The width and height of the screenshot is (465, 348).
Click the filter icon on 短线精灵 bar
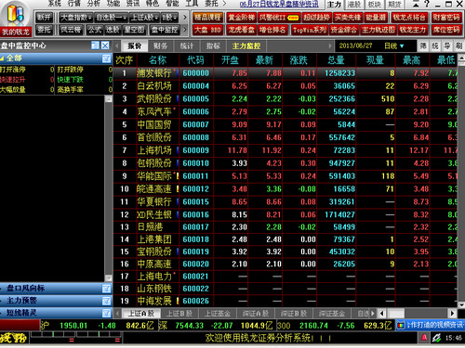coord(106,313)
